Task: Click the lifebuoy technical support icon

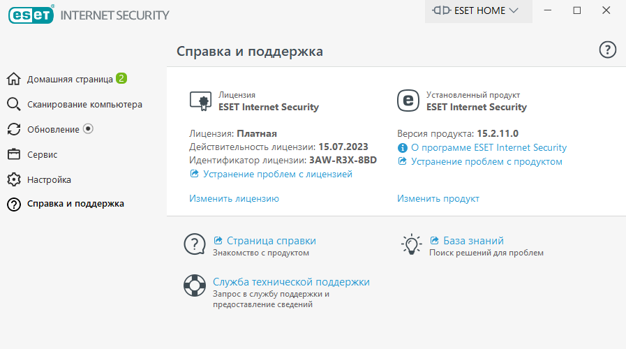Action: click(x=195, y=285)
